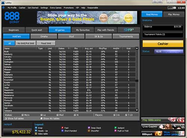Click the Deep Stack legend icon
This screenshot has width=187, height=138.
(89, 128)
